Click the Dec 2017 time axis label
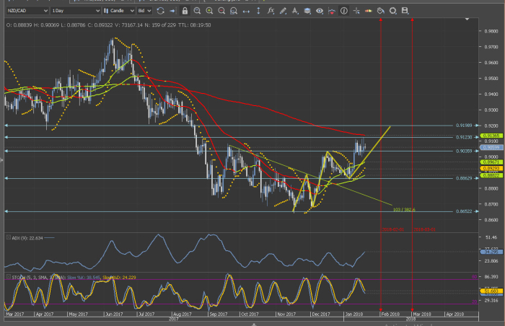The image size is (505, 326). coord(321,314)
